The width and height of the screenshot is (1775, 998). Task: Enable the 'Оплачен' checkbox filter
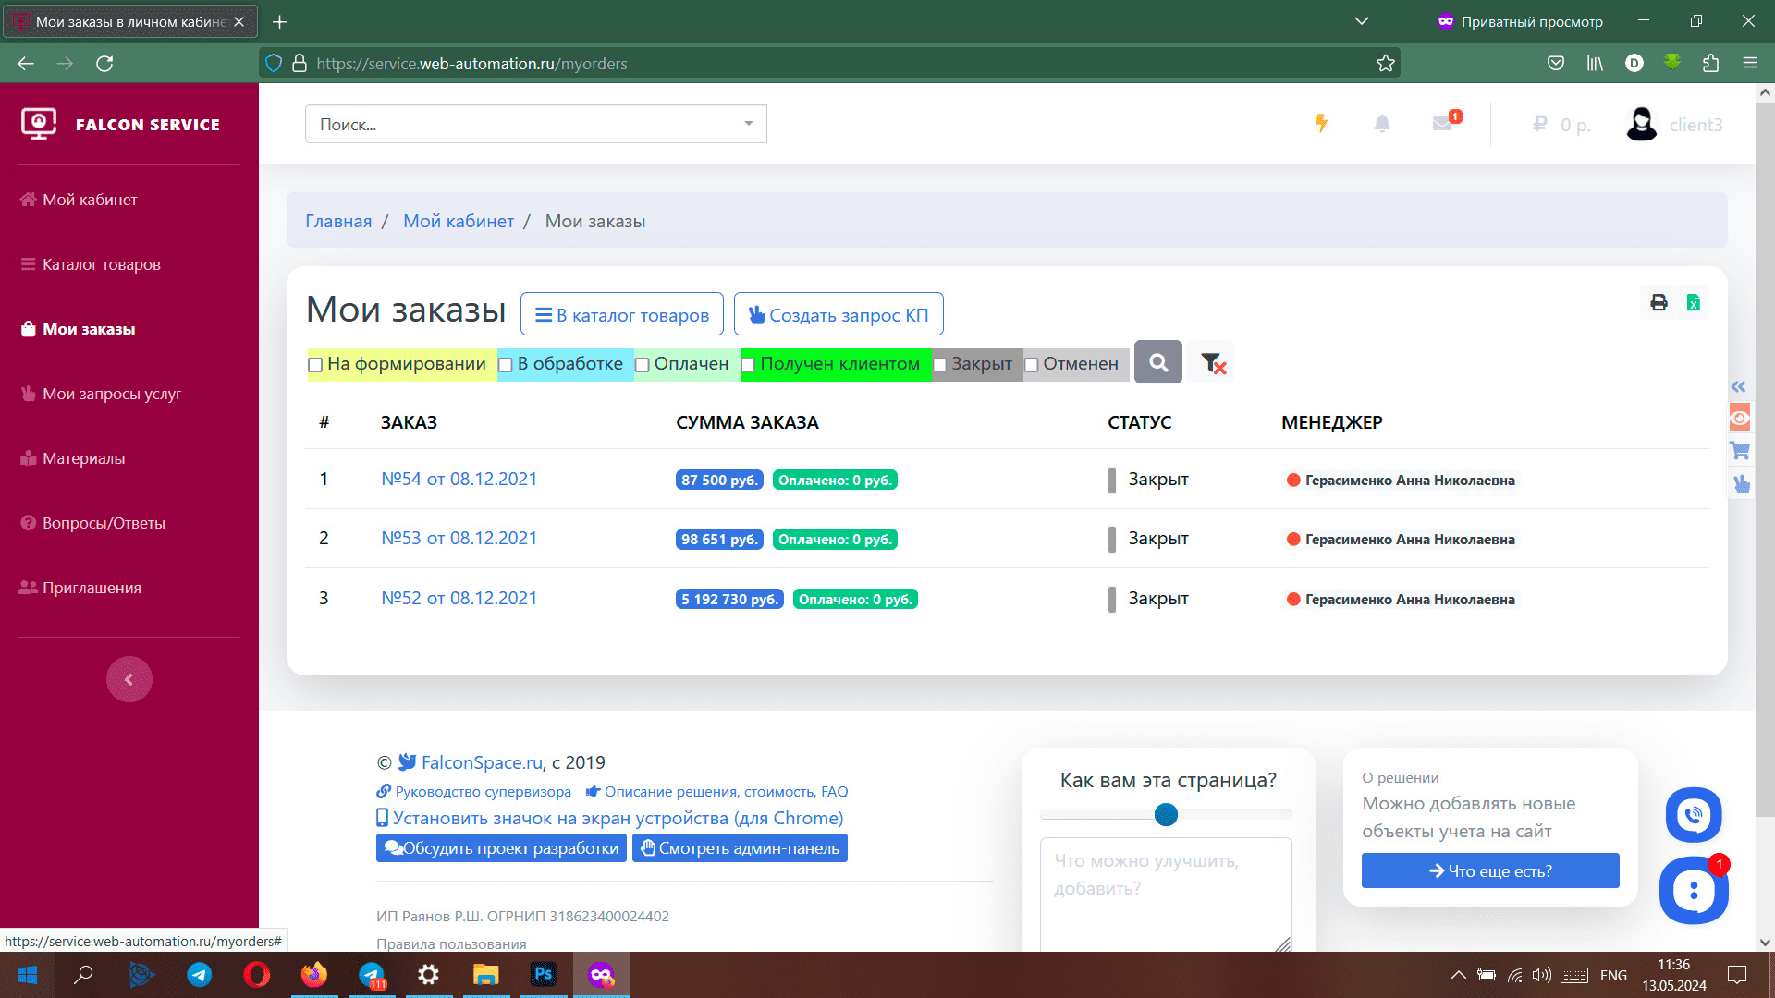pos(643,365)
